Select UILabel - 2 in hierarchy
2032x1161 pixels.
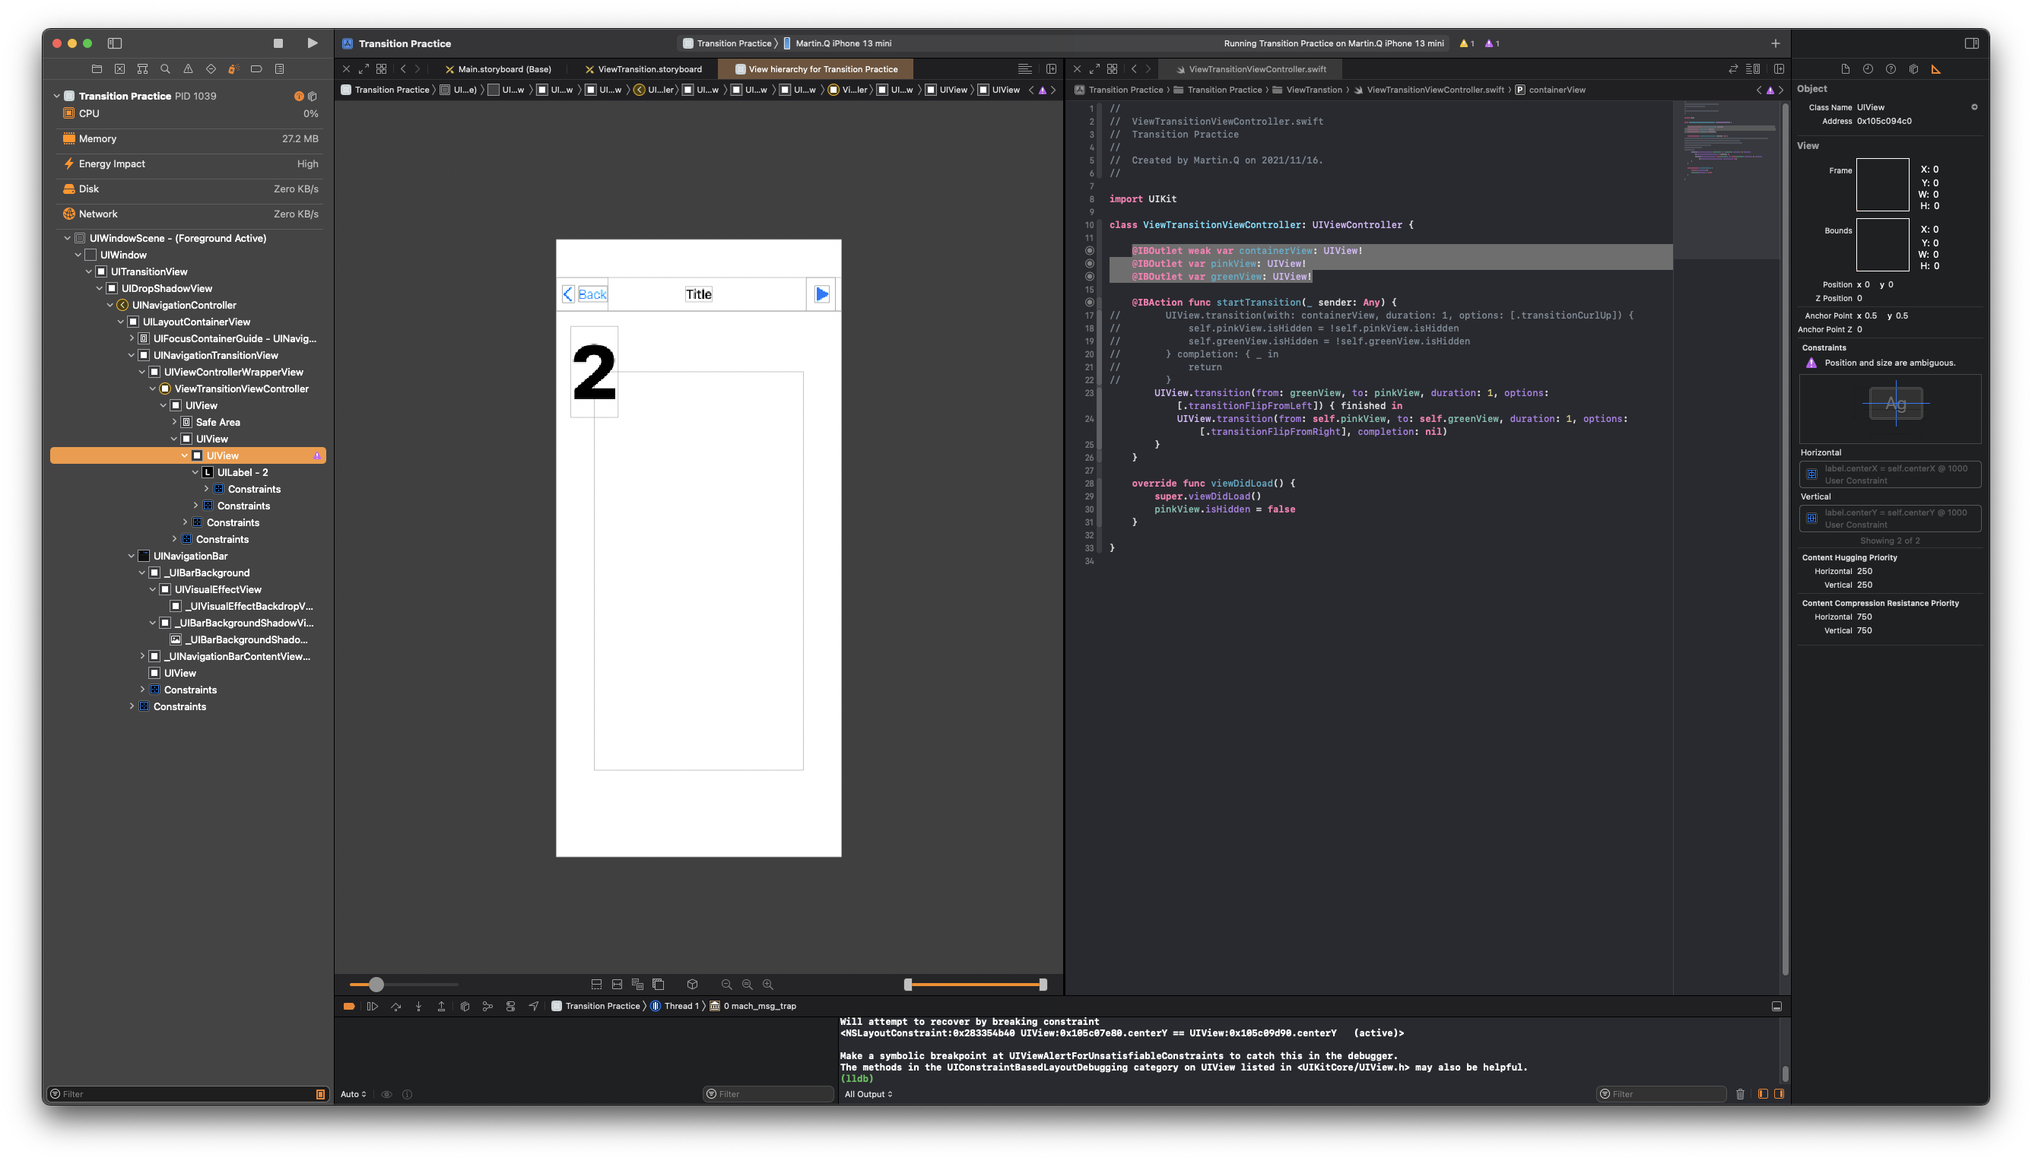243,472
